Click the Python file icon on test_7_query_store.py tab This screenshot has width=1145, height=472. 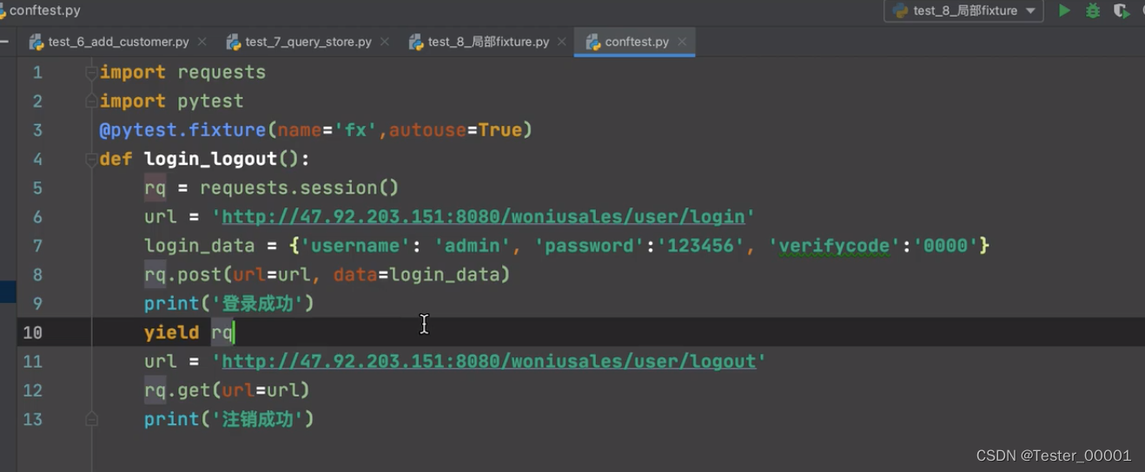coord(233,42)
